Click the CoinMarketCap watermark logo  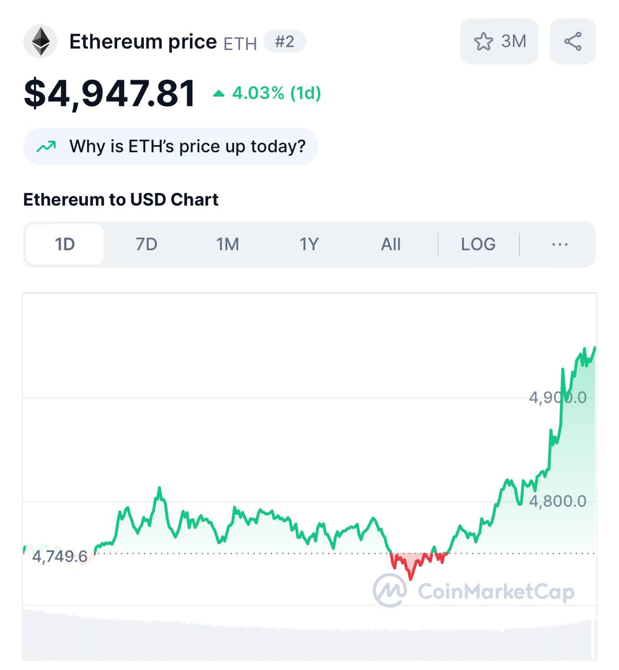click(x=389, y=590)
